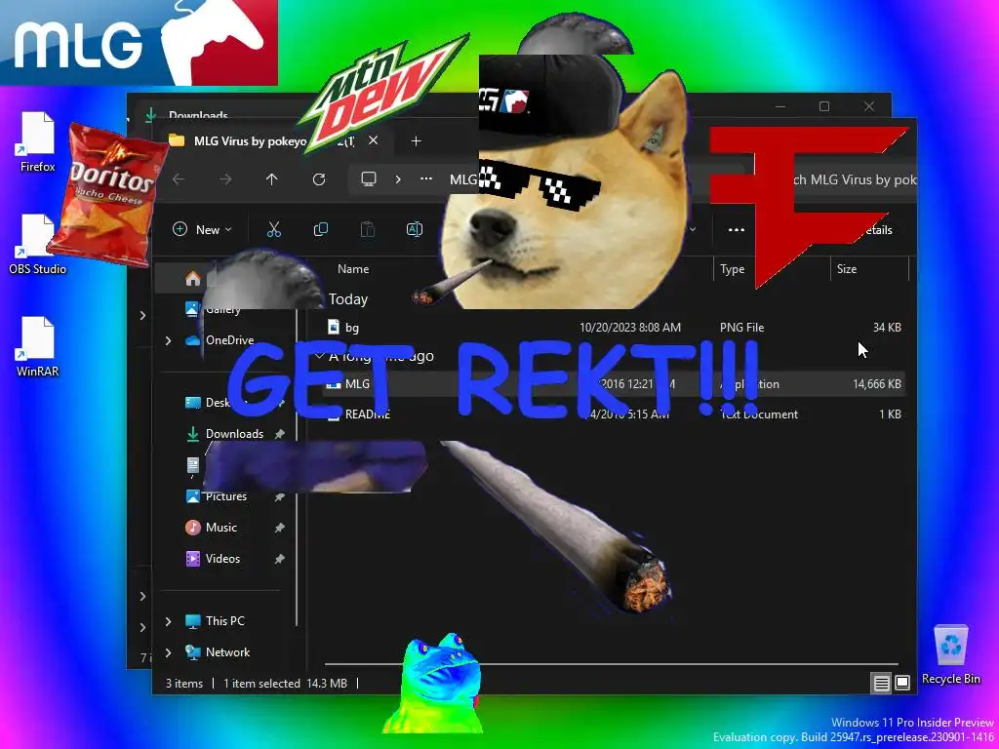Click the Home icon in navigation pane
Screen dimensions: 999x749
[192, 278]
